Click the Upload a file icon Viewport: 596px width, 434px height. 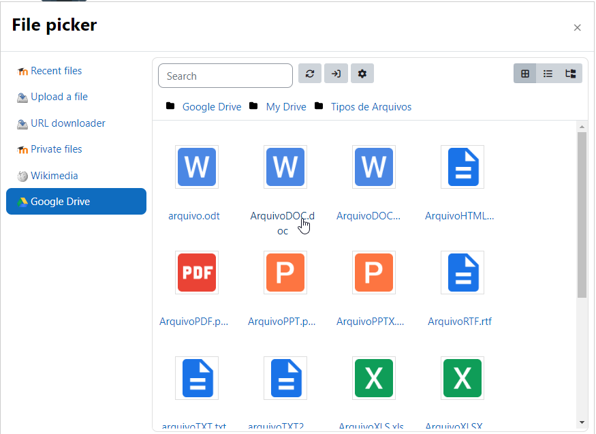tap(22, 97)
